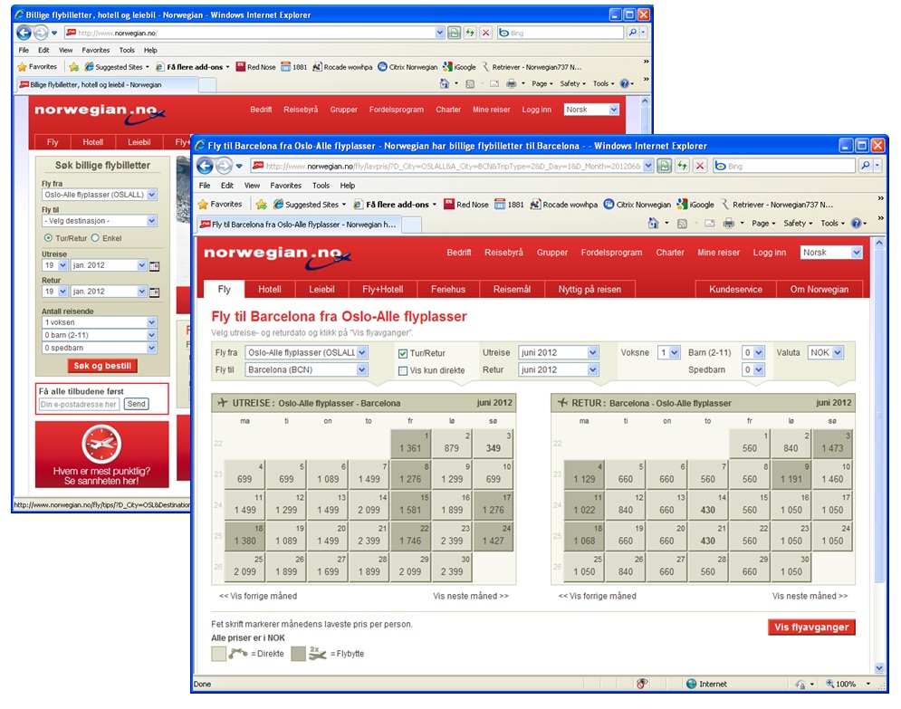
Task: Click scroll down arrow in front window
Action: [878, 667]
